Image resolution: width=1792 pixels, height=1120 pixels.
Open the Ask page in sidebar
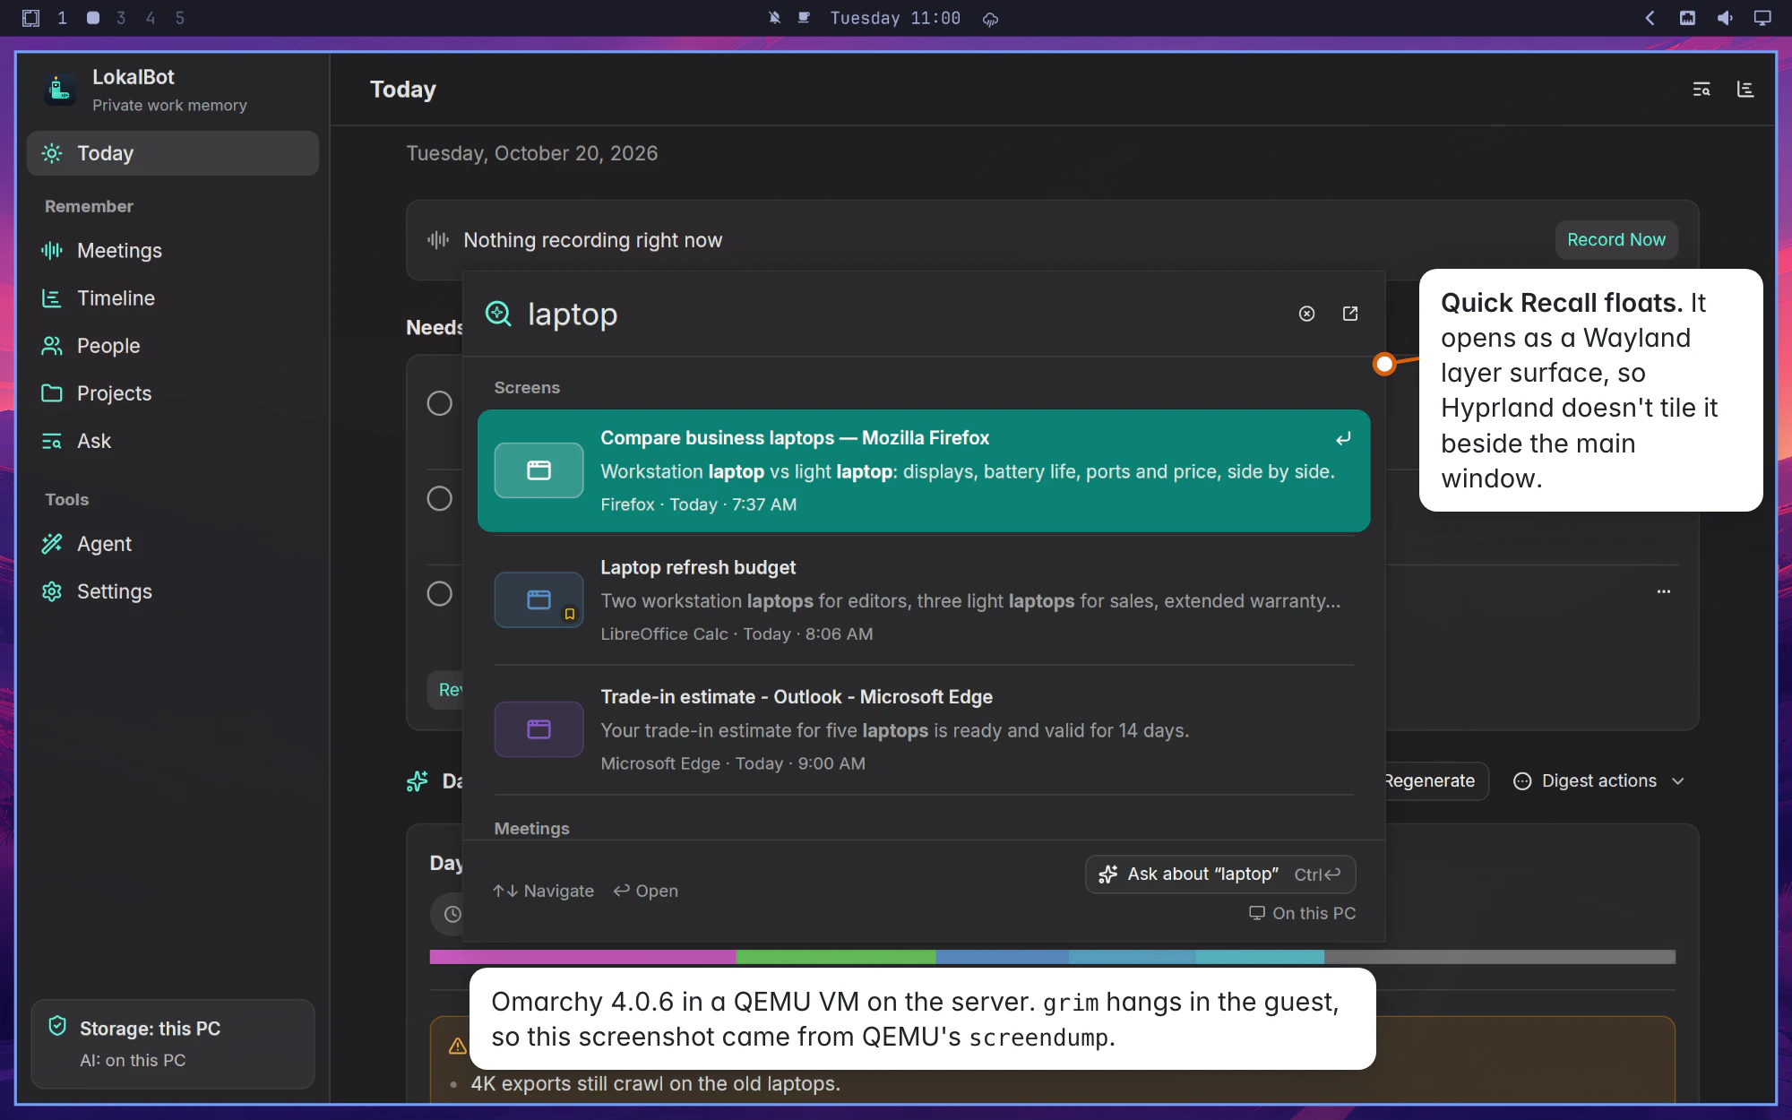(x=172, y=441)
